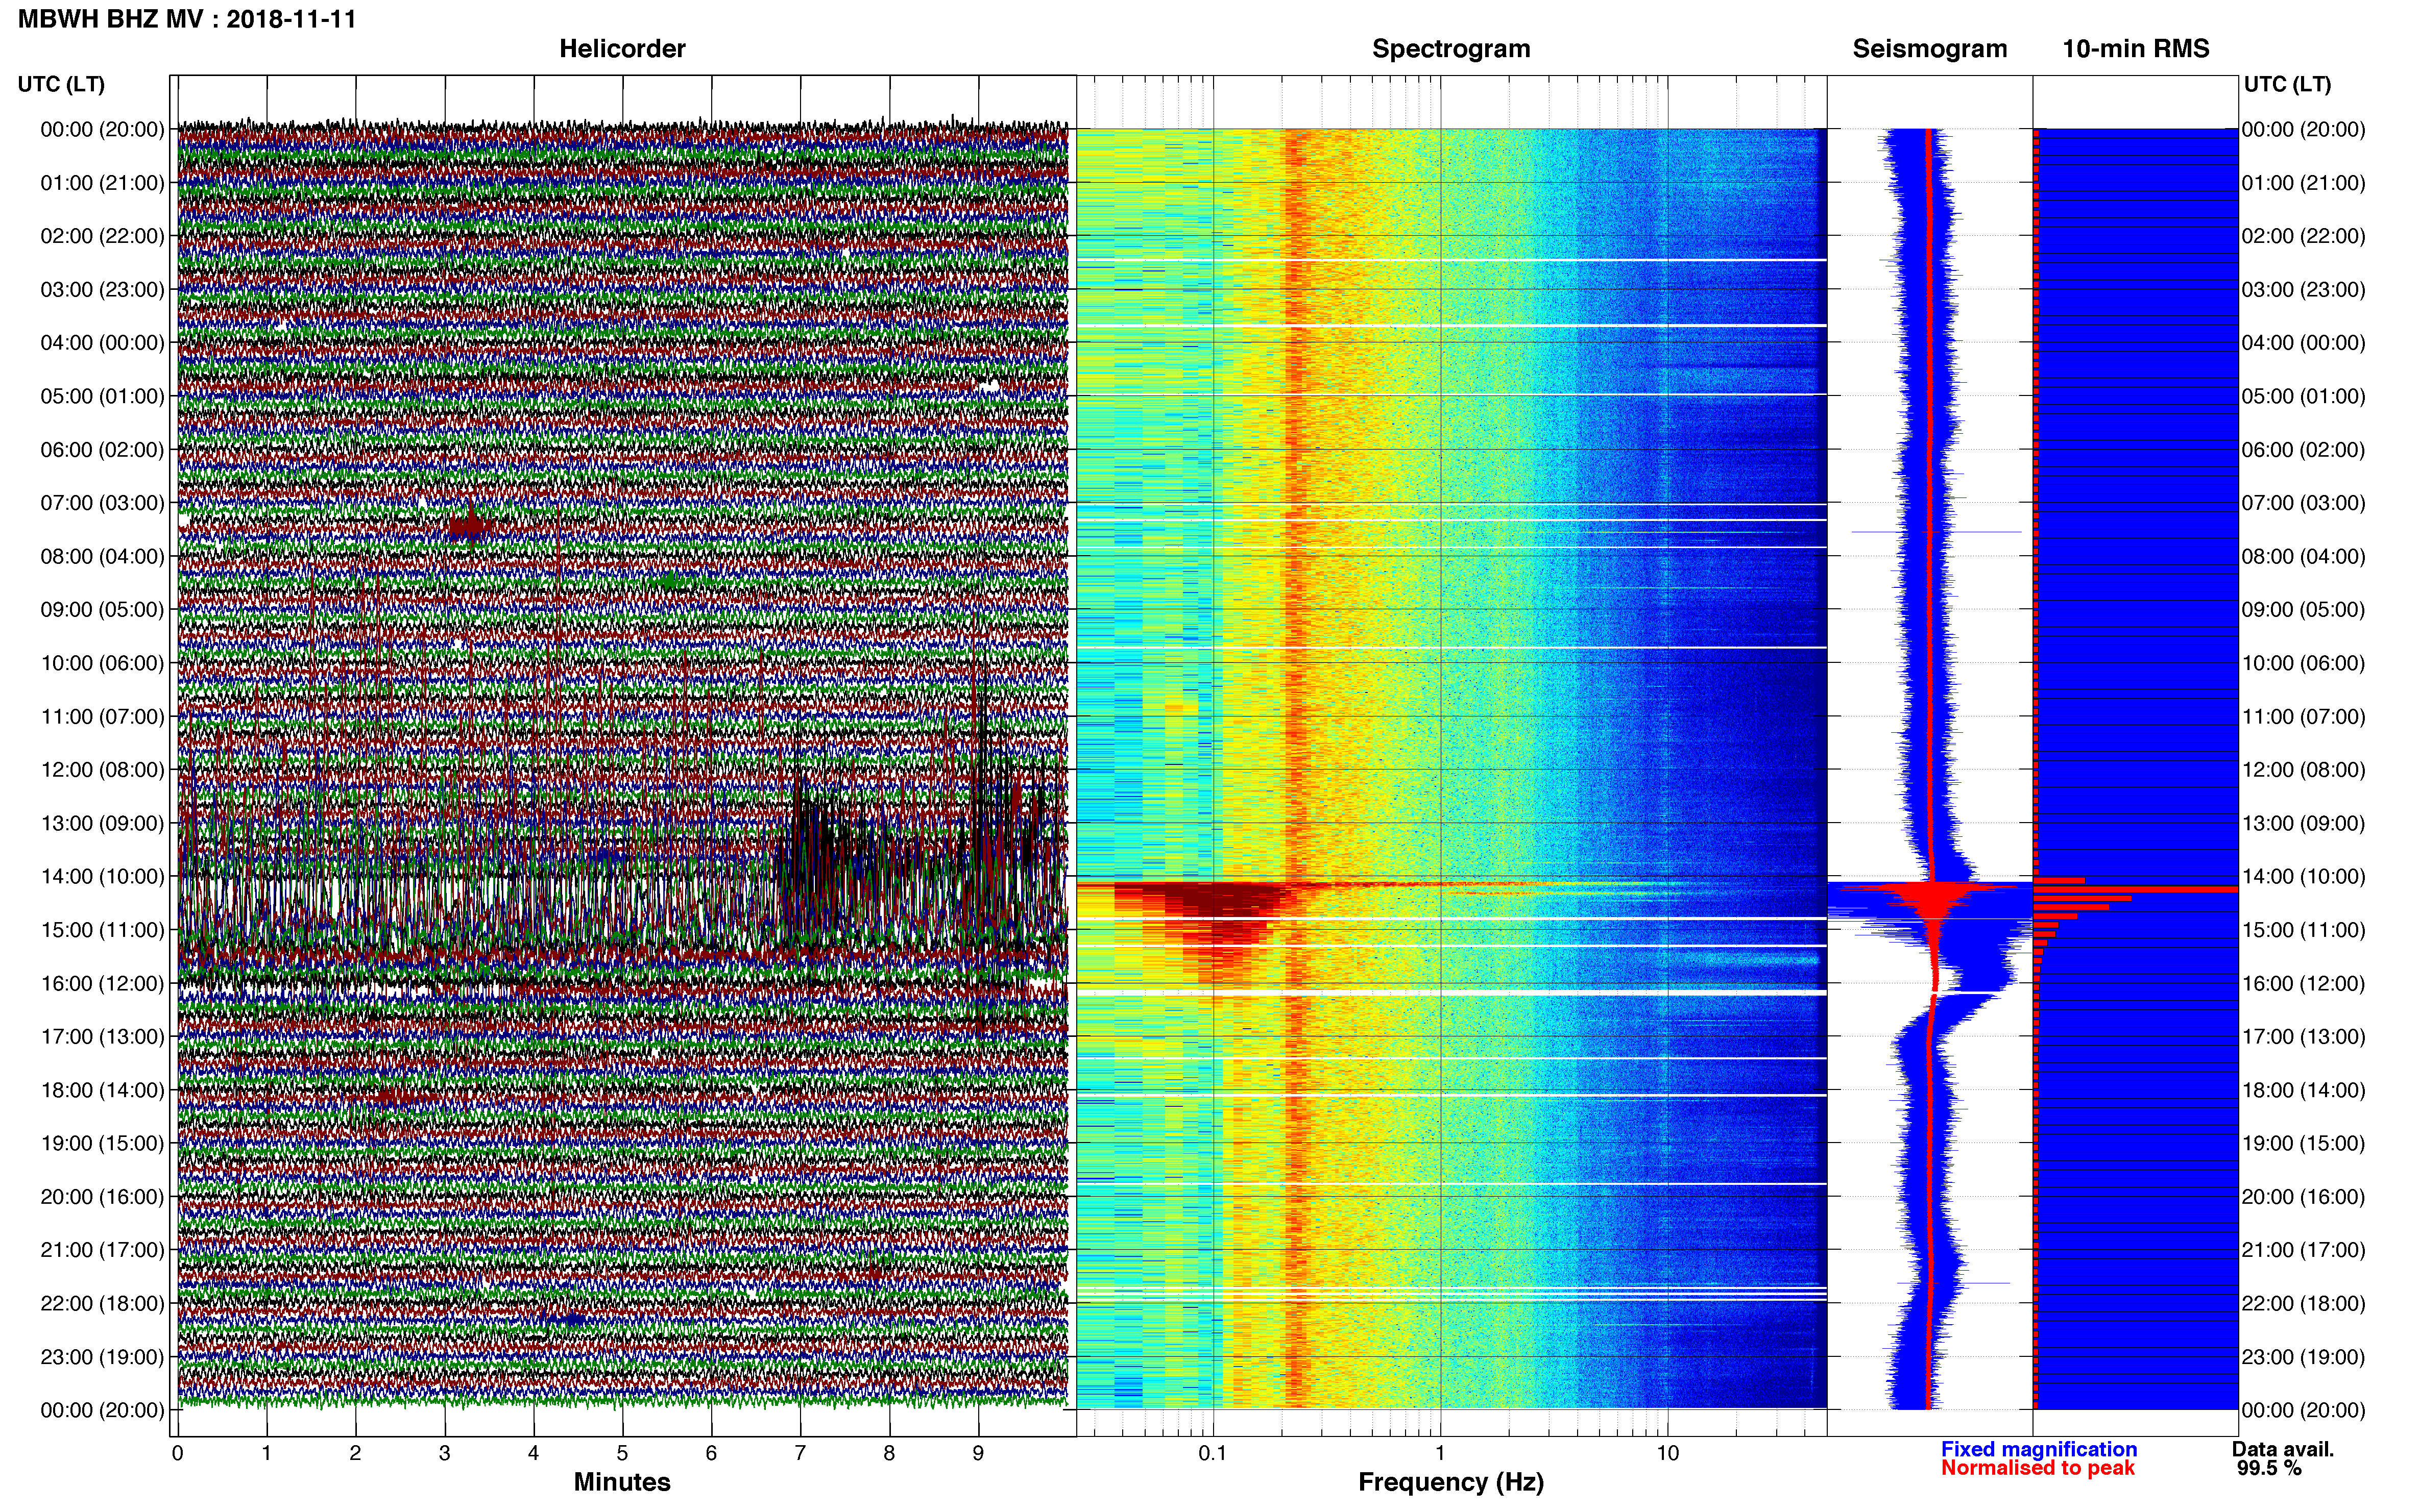
Task: Click the 14:00 (10:00) label left of Helicorder
Action: pyautogui.click(x=102, y=877)
